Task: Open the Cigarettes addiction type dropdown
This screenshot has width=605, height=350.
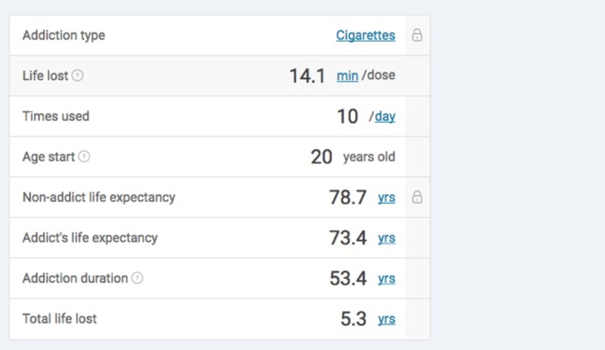Action: tap(365, 35)
